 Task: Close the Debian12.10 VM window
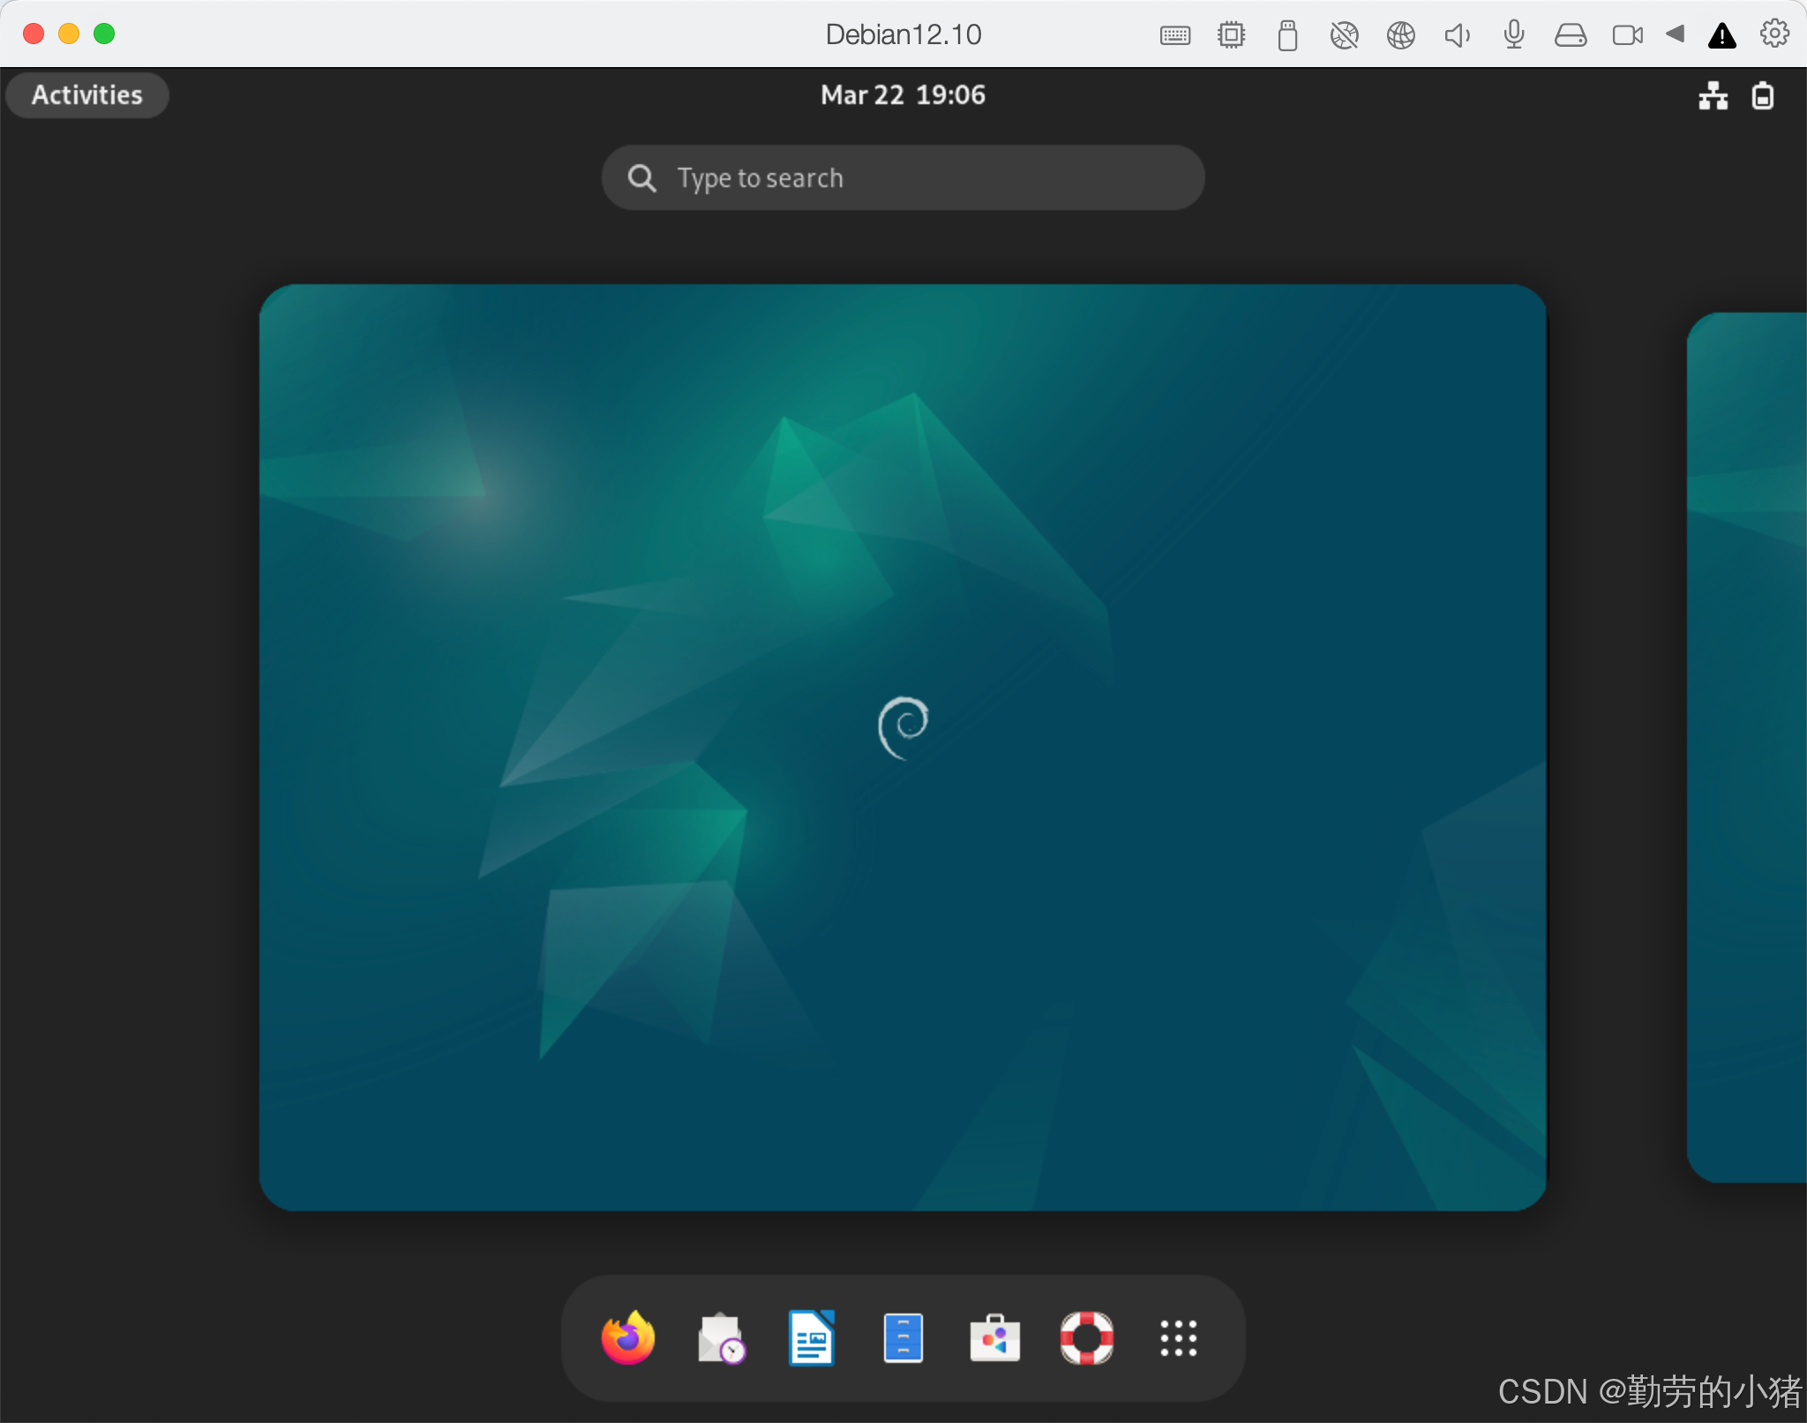34,34
